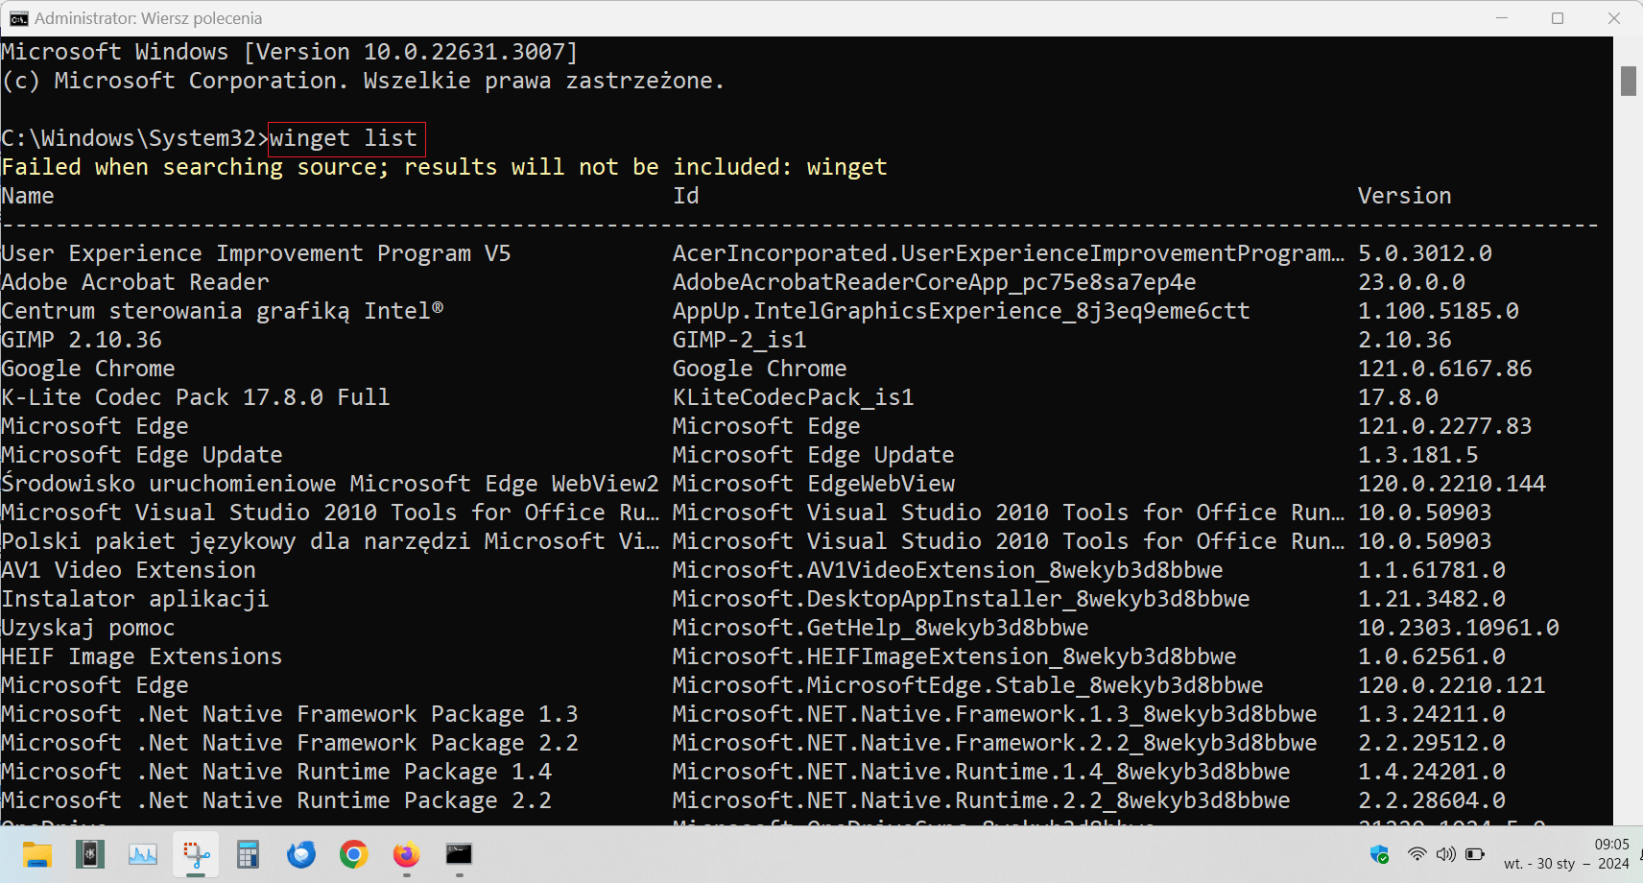Click Edge version '121.0.2277.83'
The width and height of the screenshot is (1643, 883).
pyautogui.click(x=1445, y=426)
